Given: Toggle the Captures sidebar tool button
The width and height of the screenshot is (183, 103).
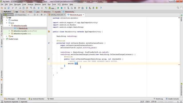Looking at the screenshot, I should (1, 43).
